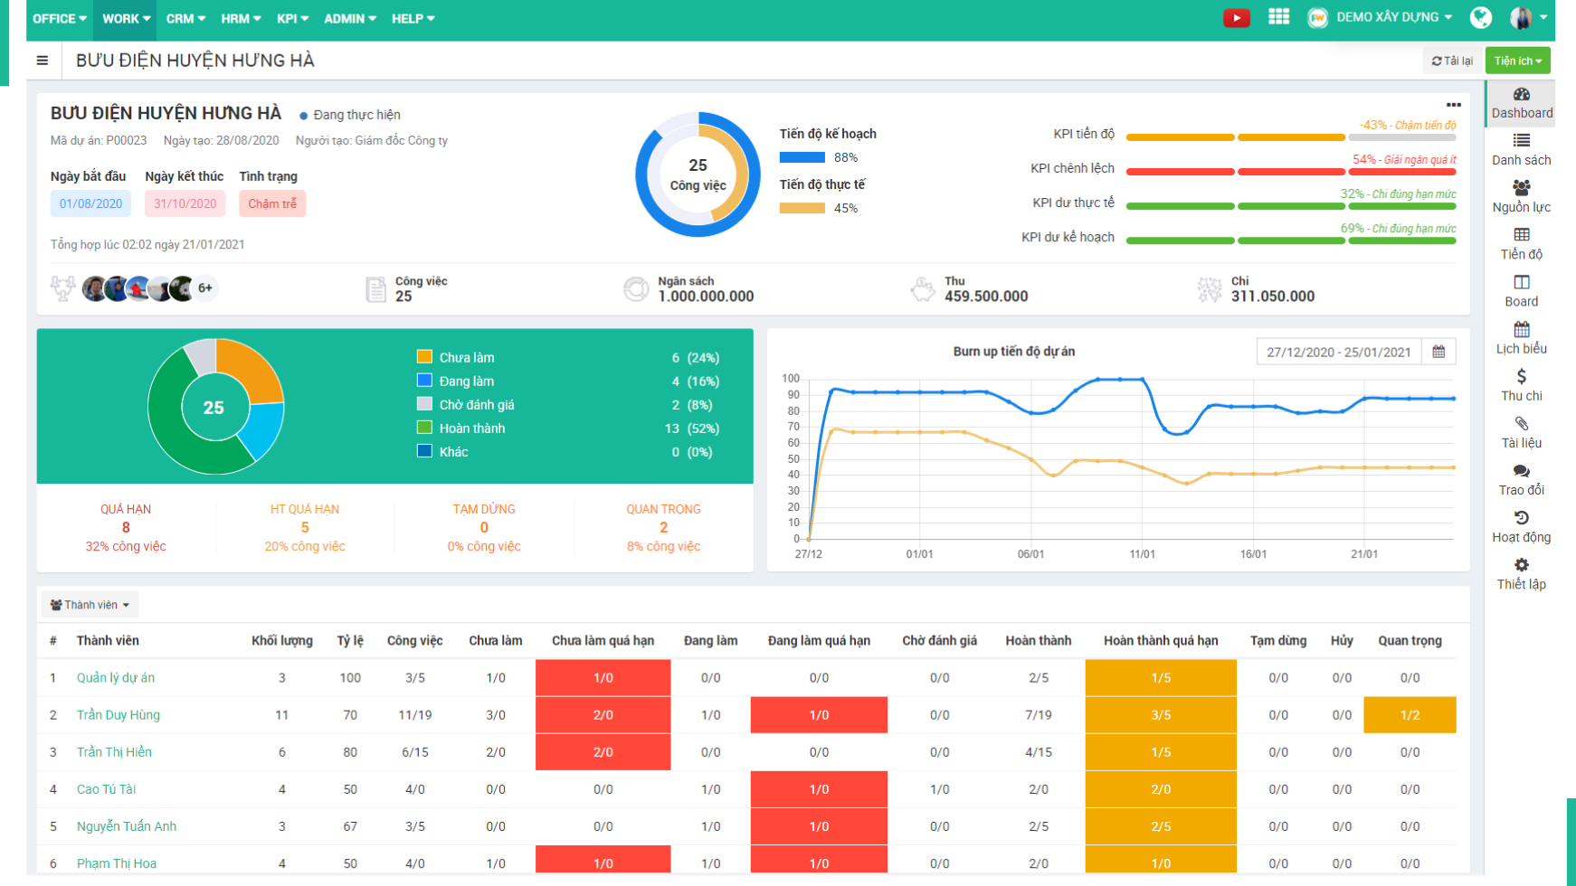
Task: Click the Đang làm blue legend swatch
Action: (x=424, y=380)
